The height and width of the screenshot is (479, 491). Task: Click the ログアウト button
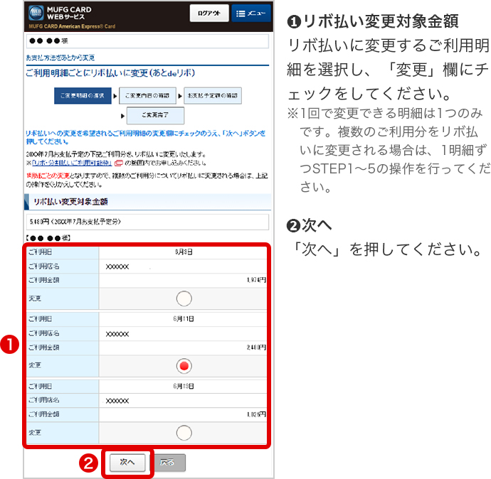coord(208,14)
